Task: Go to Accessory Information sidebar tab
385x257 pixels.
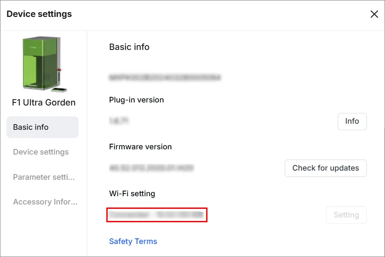Action: (x=45, y=202)
